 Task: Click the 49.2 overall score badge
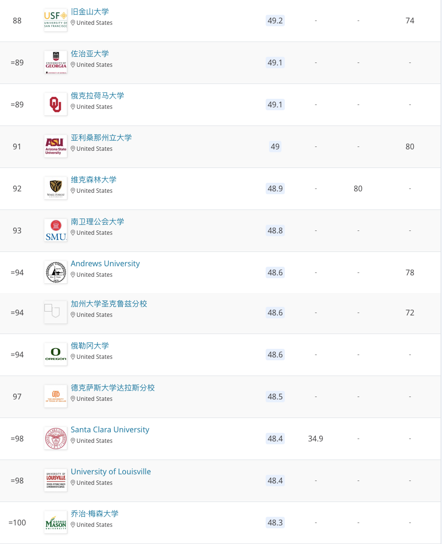[x=275, y=21]
